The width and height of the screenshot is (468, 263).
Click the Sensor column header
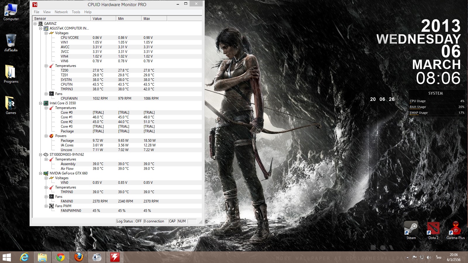61,18
